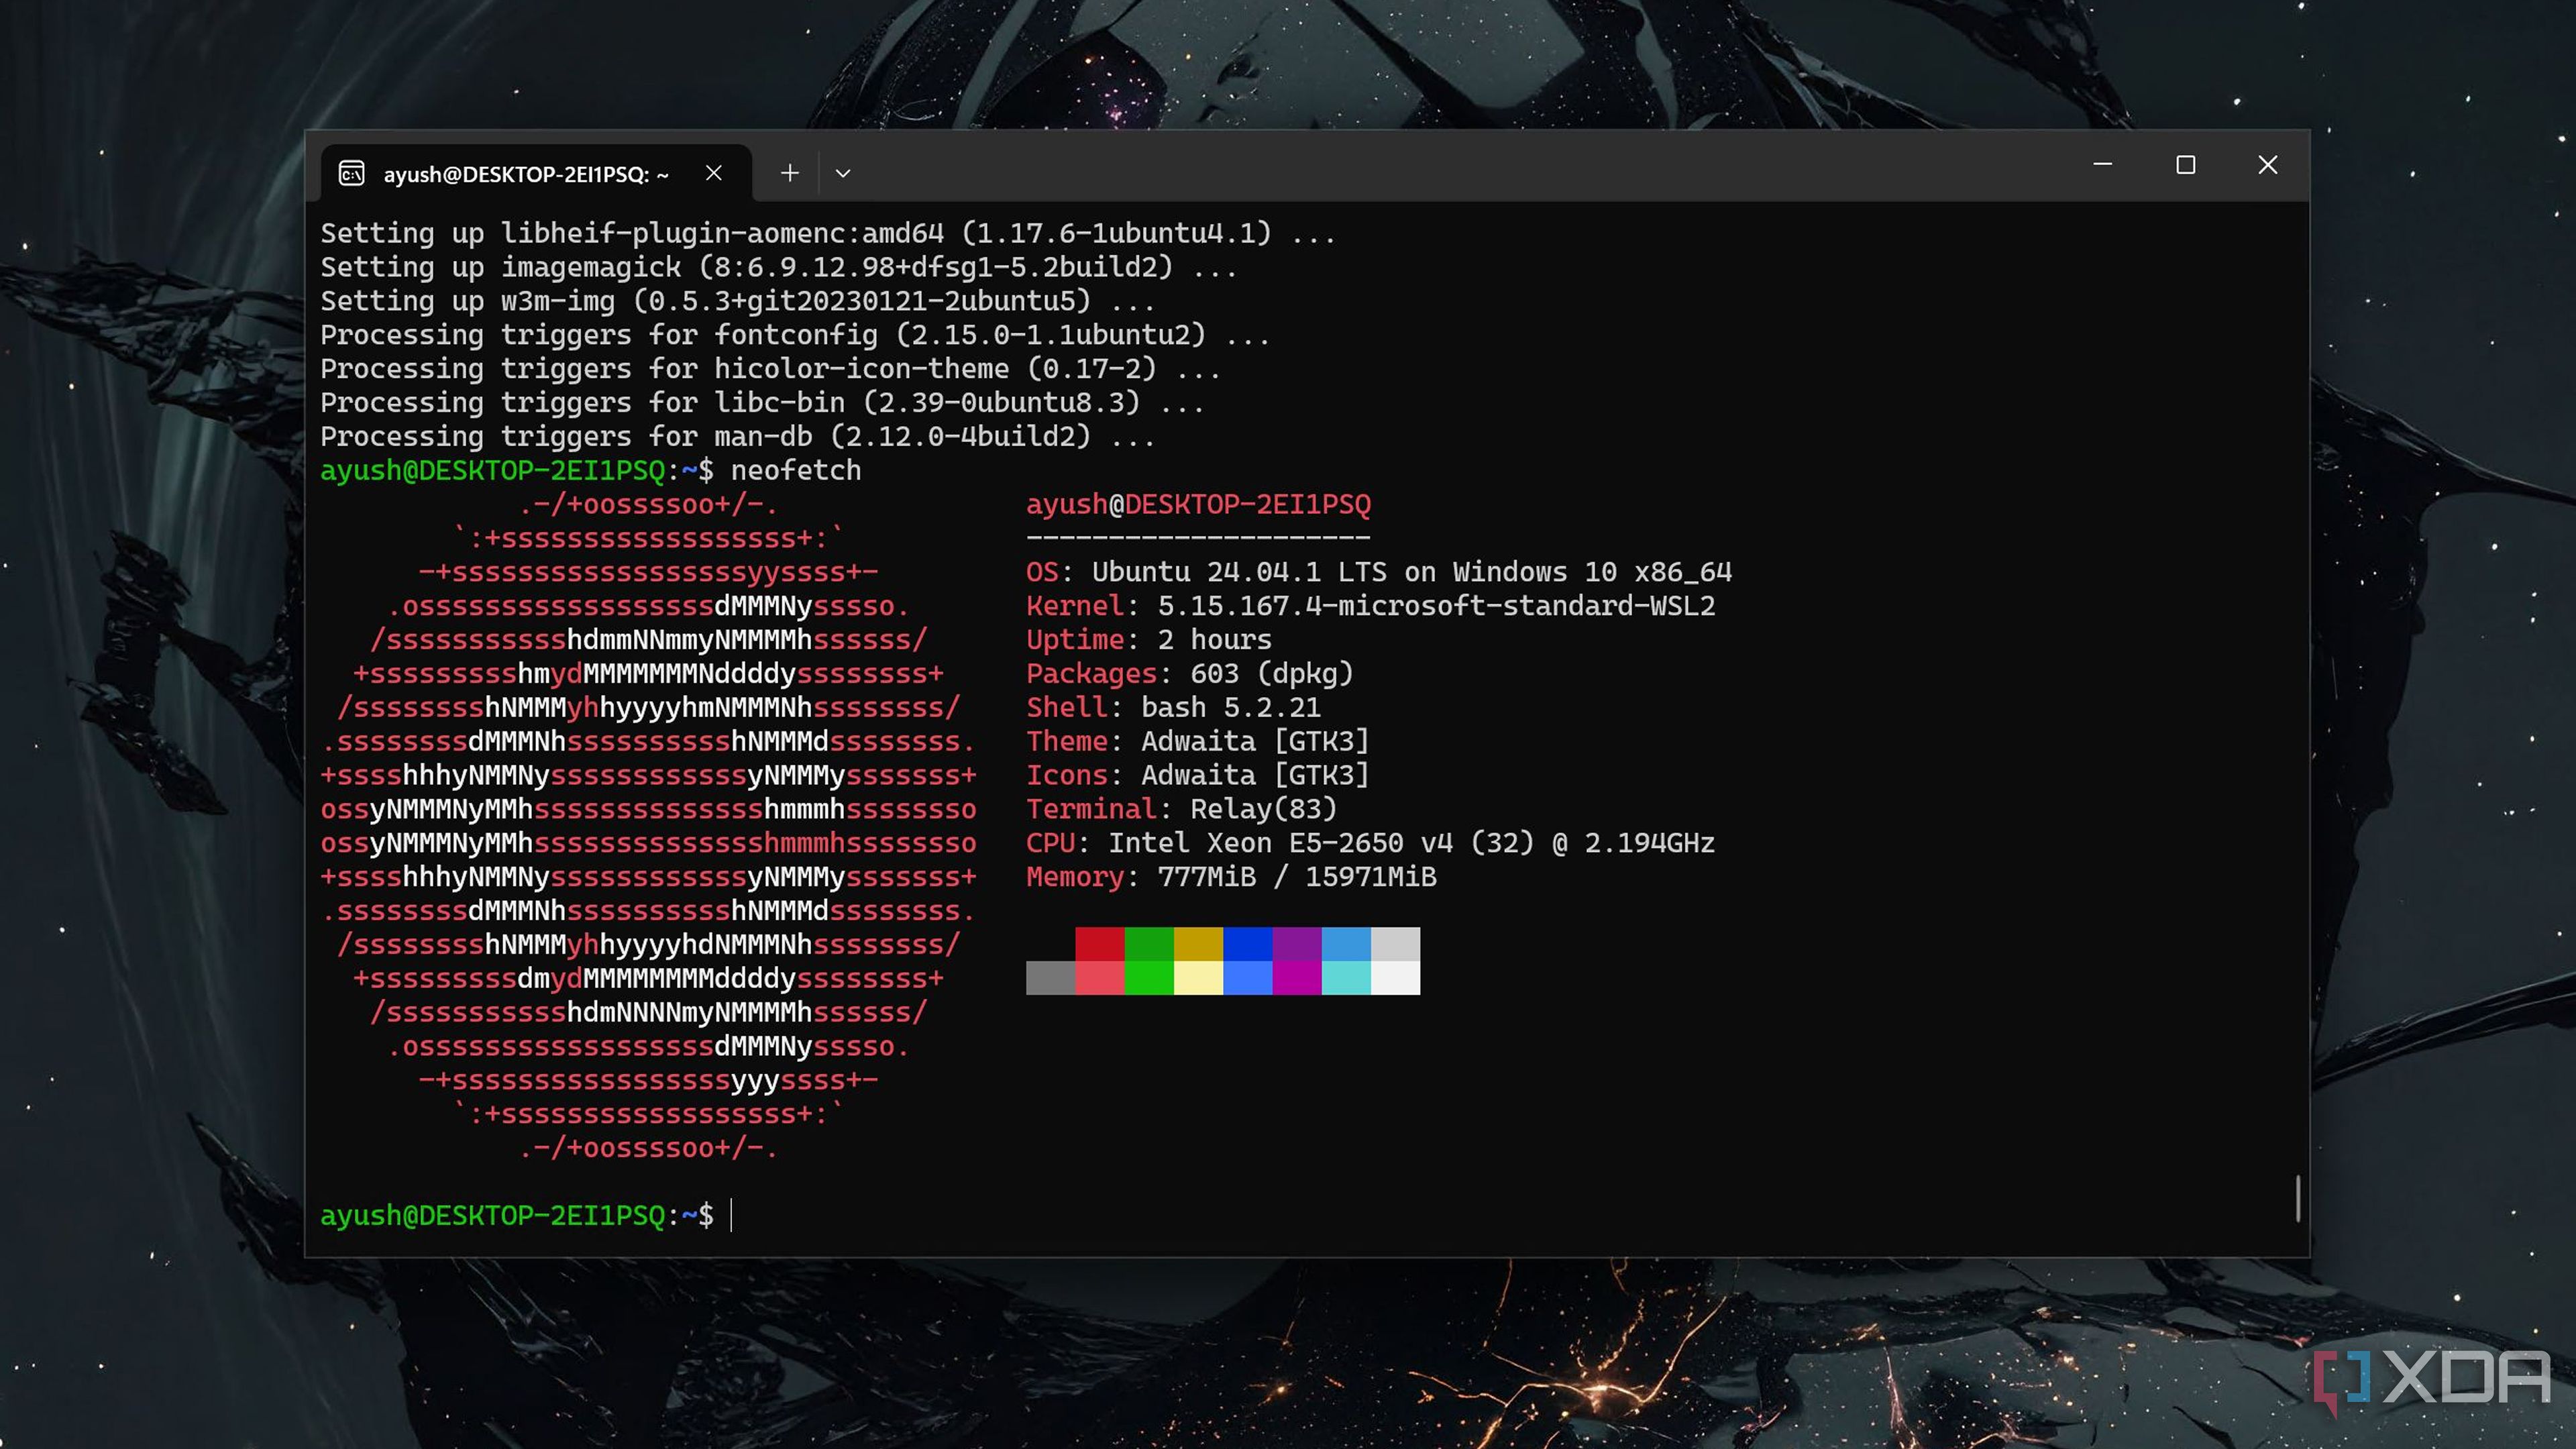
Task: Click empty title bar area of terminal
Action: [x=1450, y=167]
